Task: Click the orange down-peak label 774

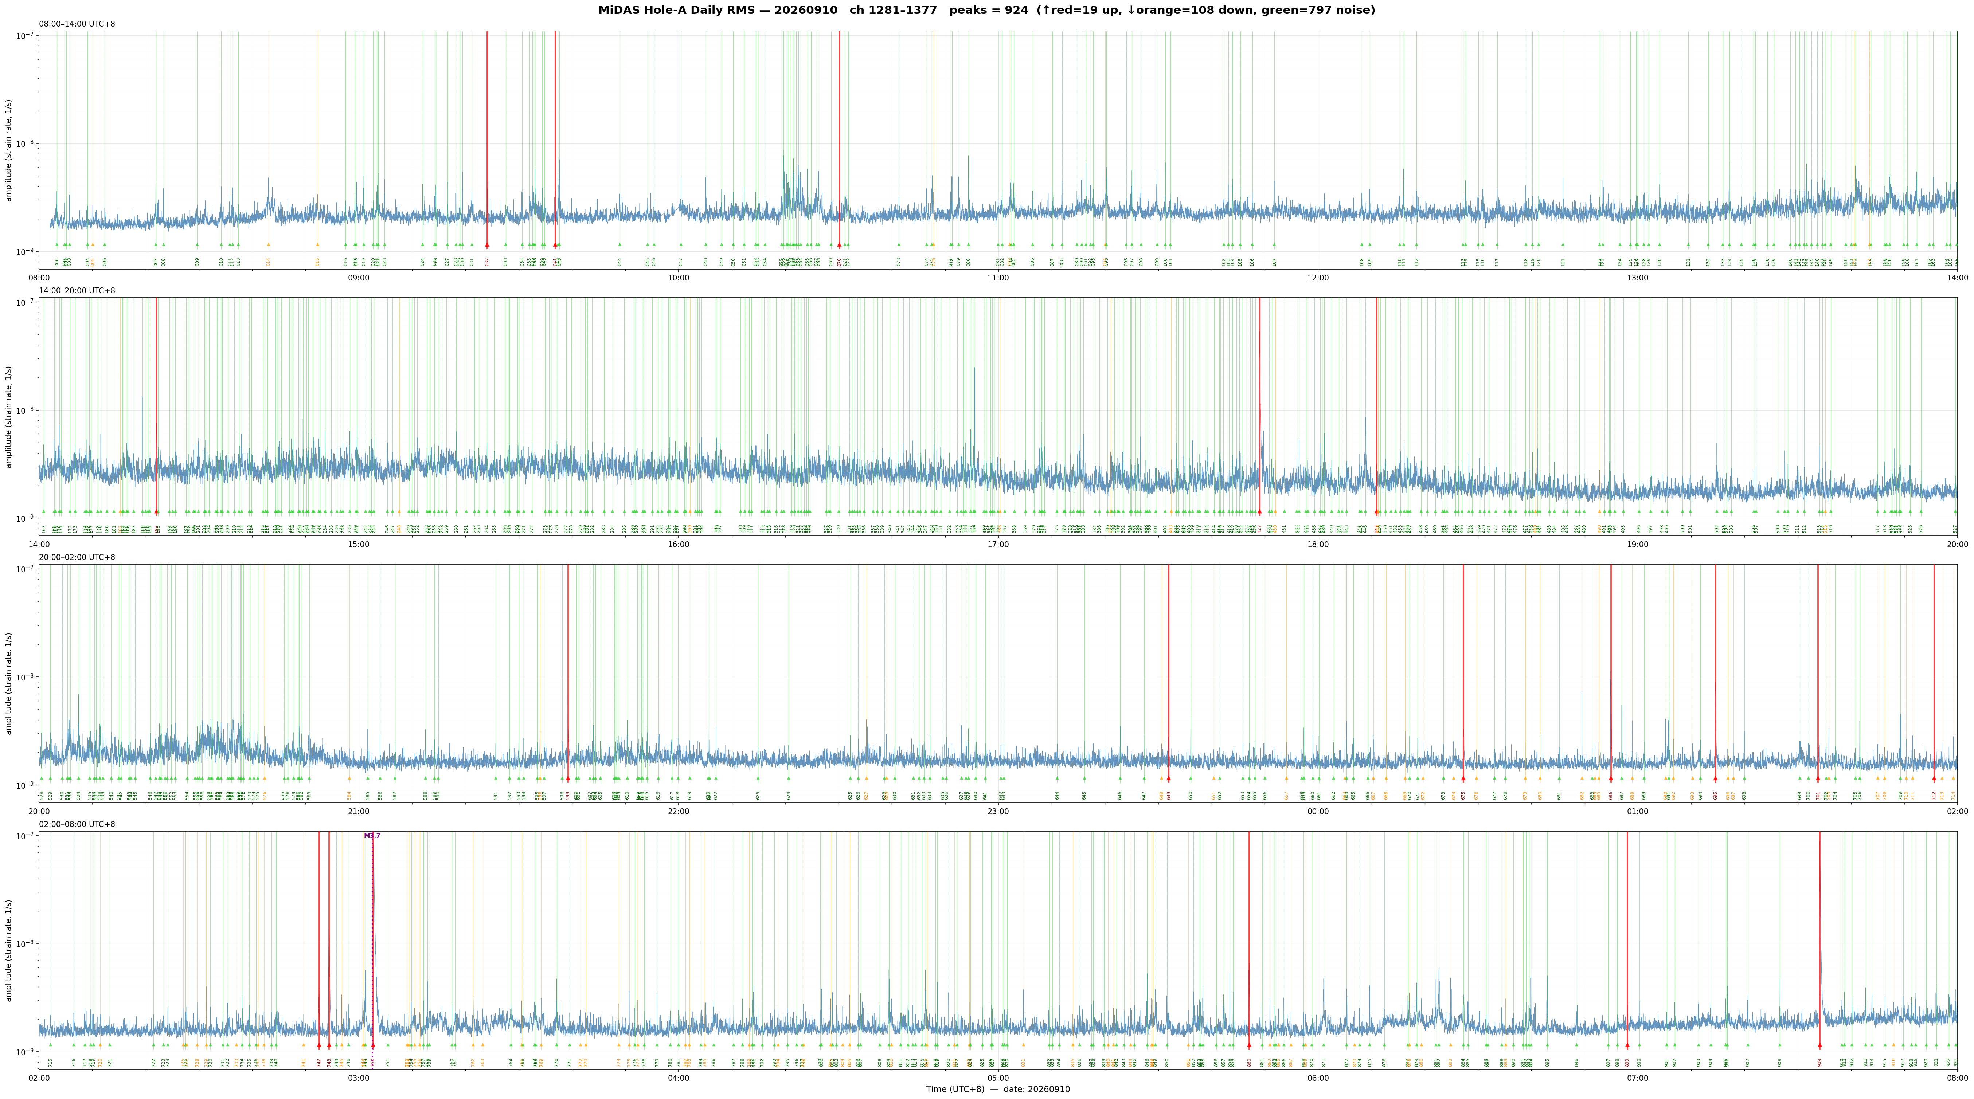Action: [619, 1062]
